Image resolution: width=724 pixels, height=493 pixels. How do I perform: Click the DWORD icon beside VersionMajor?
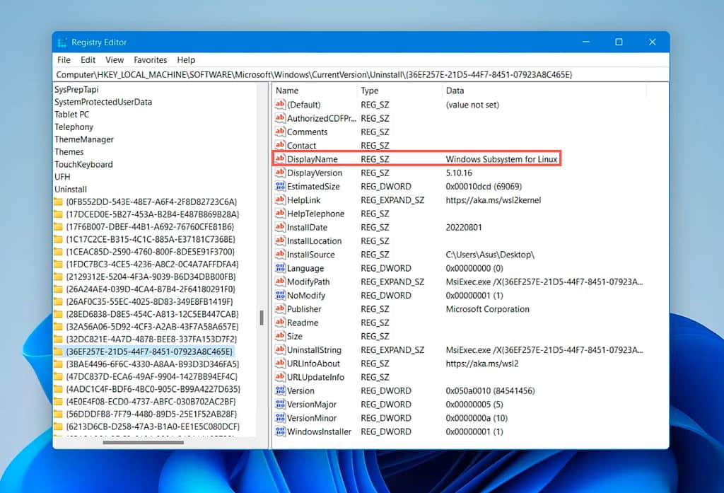click(x=280, y=405)
